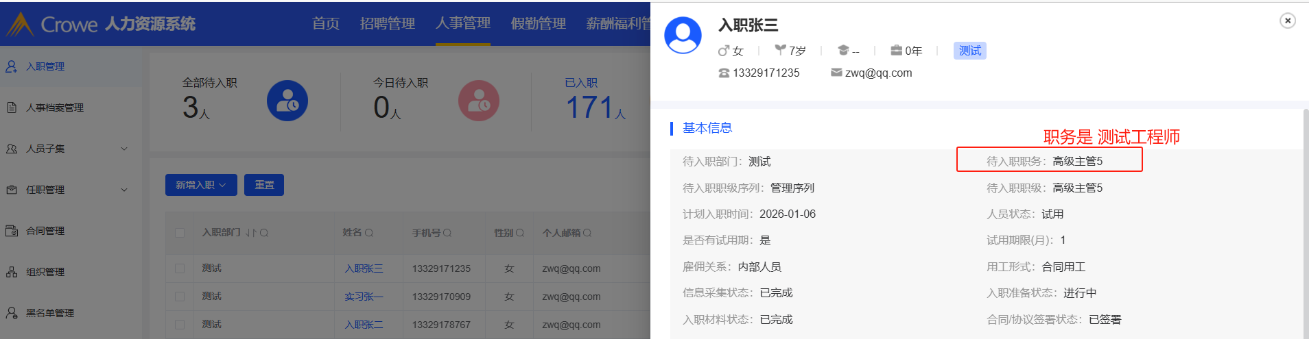Check the row checkbox for 实习张一
Image resolution: width=1309 pixels, height=339 pixels.
pos(180,297)
